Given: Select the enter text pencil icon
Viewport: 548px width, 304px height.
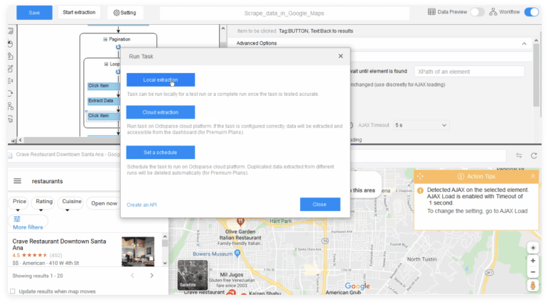Looking at the screenshot, I should (x=11, y=68).
